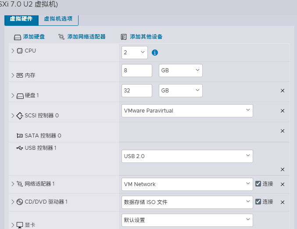Click the USB controller icon

click(19, 148)
